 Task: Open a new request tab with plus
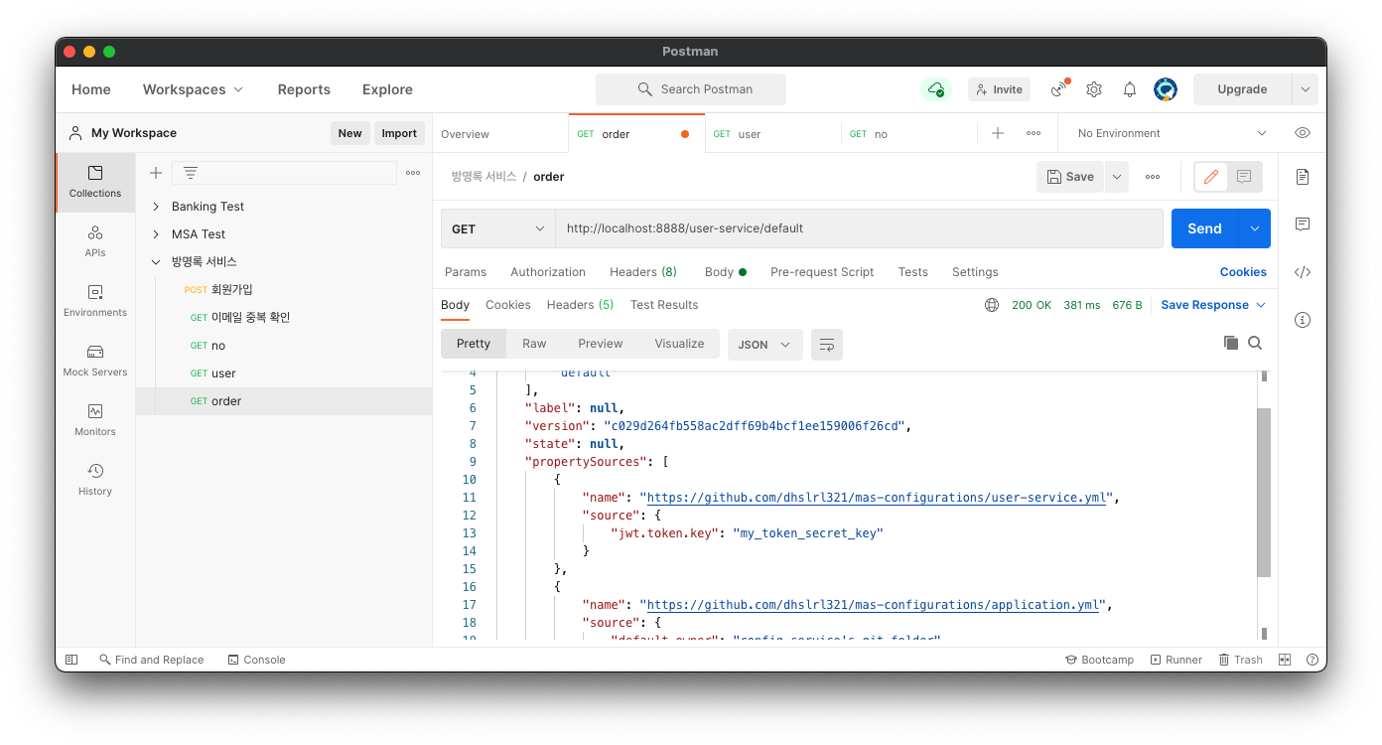[x=998, y=133]
